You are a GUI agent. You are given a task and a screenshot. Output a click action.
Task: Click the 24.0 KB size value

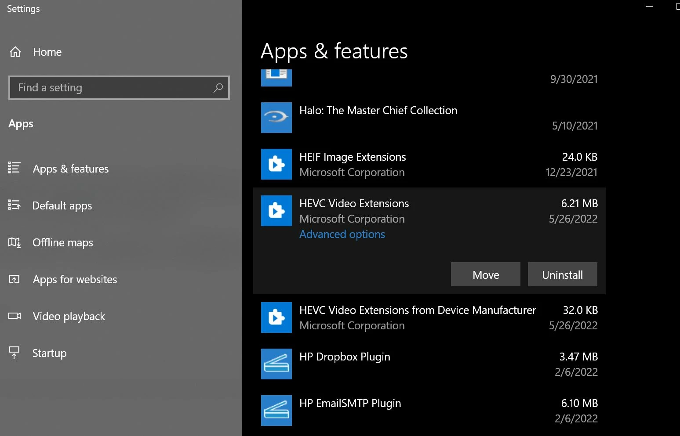pos(580,157)
